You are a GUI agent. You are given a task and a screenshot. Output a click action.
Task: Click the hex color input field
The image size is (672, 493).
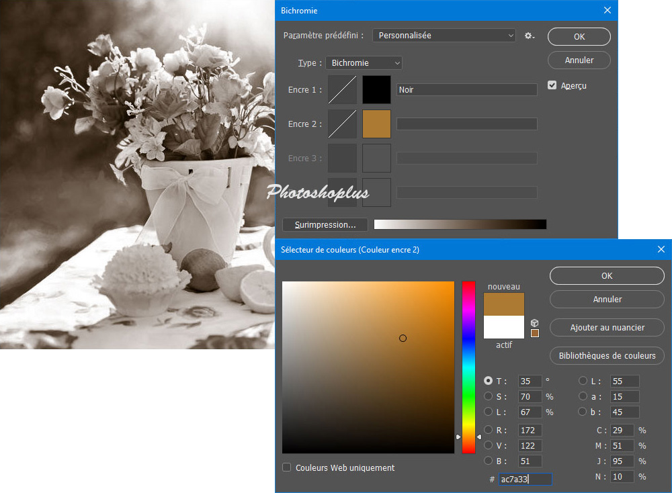(x=525, y=479)
